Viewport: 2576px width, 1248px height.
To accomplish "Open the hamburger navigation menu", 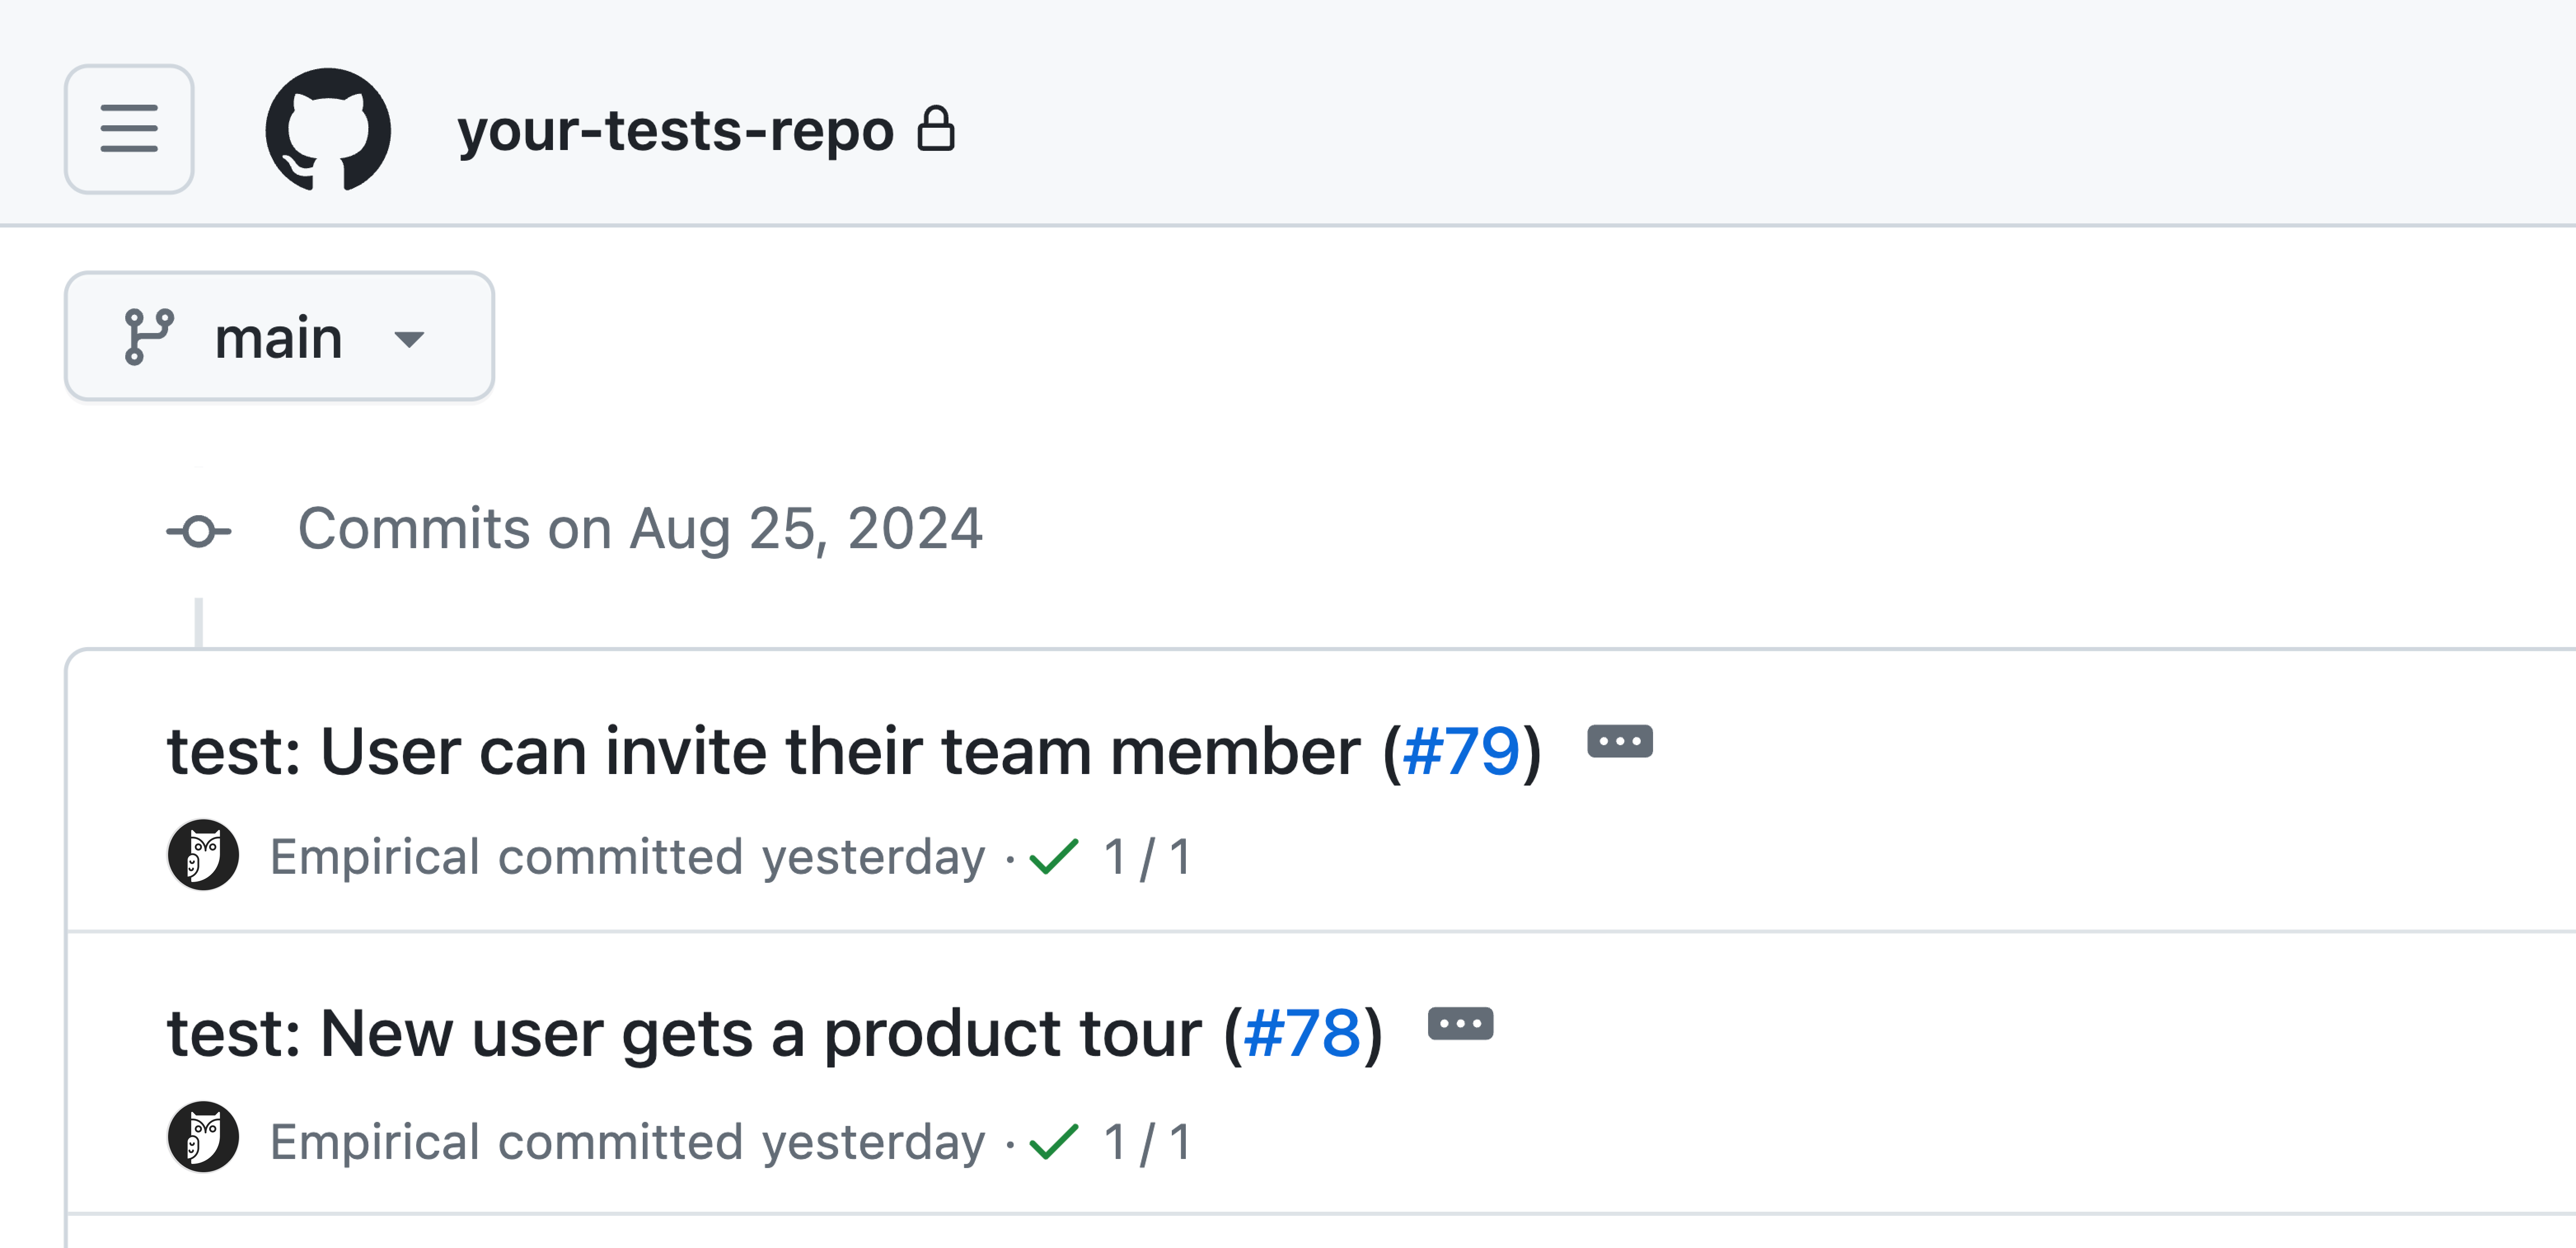I will [x=129, y=129].
